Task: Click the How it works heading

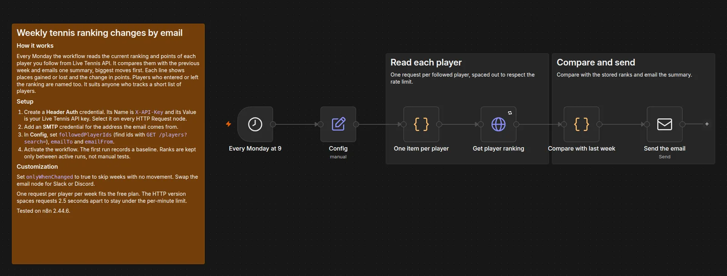Action: 35,46
